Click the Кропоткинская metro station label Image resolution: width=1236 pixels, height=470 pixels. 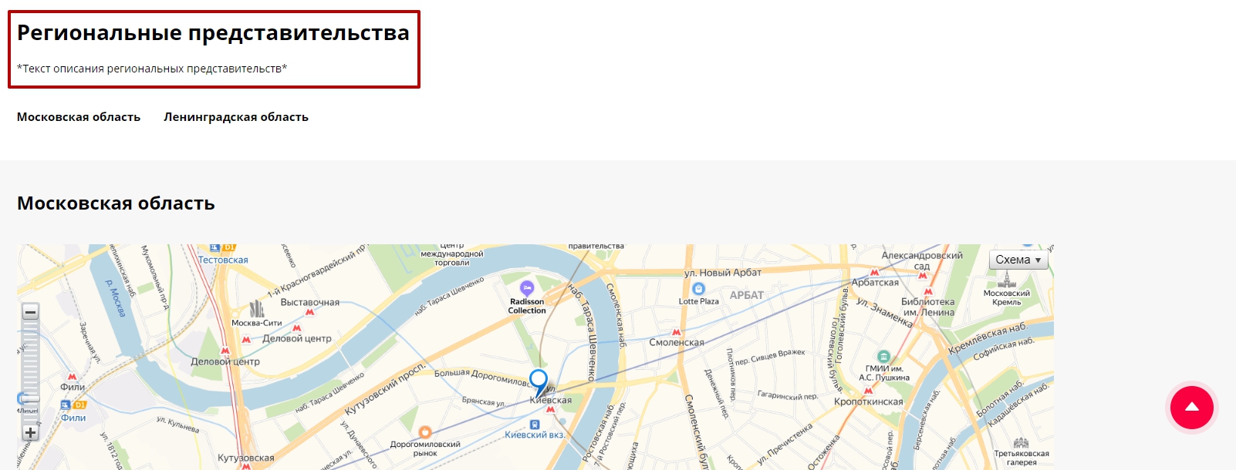[x=868, y=401]
